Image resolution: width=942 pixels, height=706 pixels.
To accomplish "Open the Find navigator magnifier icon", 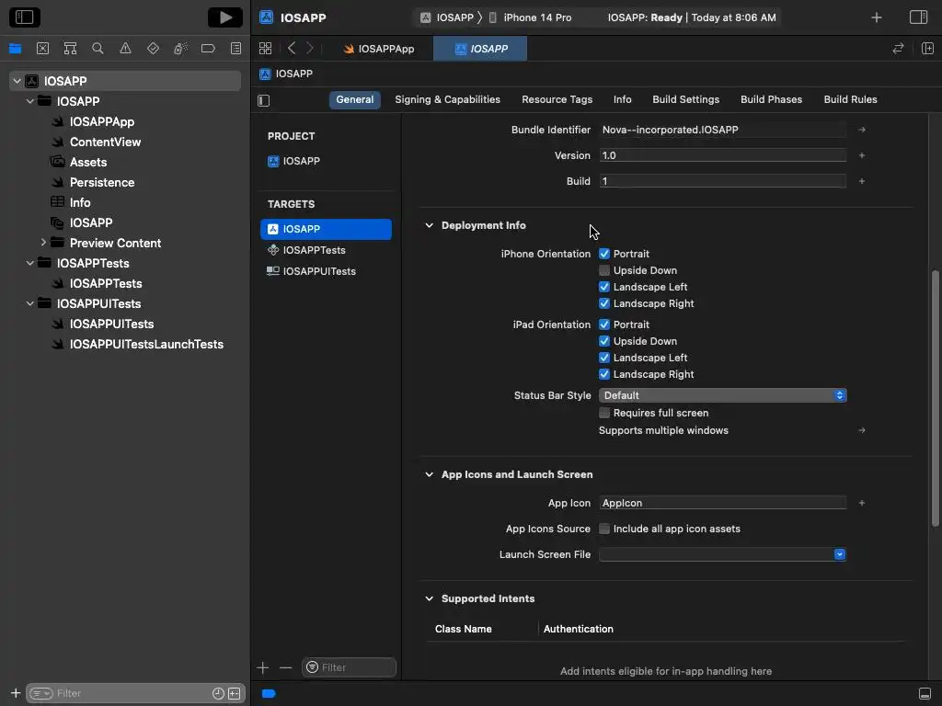I will pyautogui.click(x=98, y=49).
